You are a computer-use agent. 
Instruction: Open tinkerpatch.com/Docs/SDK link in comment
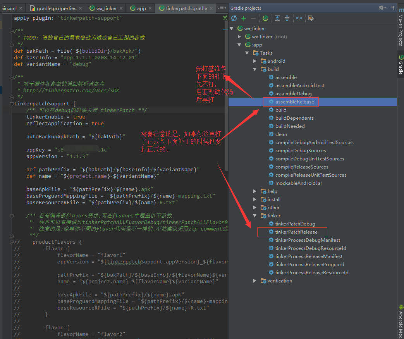point(71,91)
